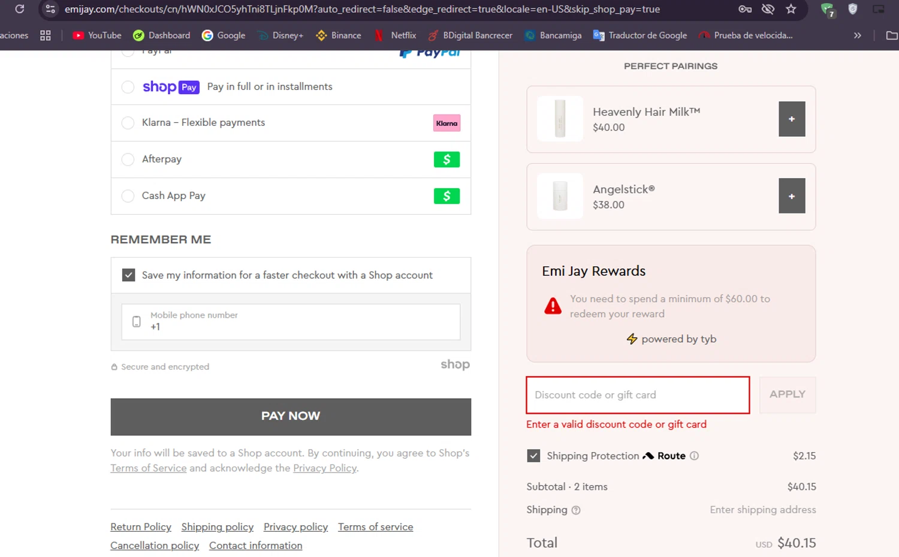Image resolution: width=899 pixels, height=557 pixels.
Task: Open saved passwords key icon
Action: click(745, 9)
